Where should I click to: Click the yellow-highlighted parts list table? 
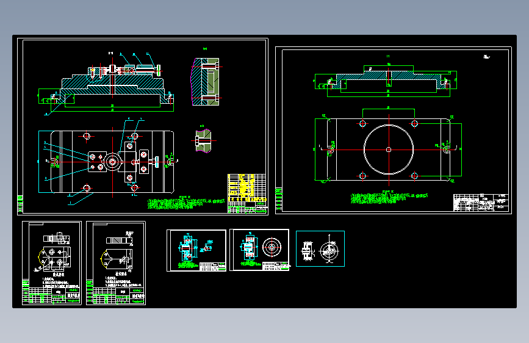tap(247, 188)
